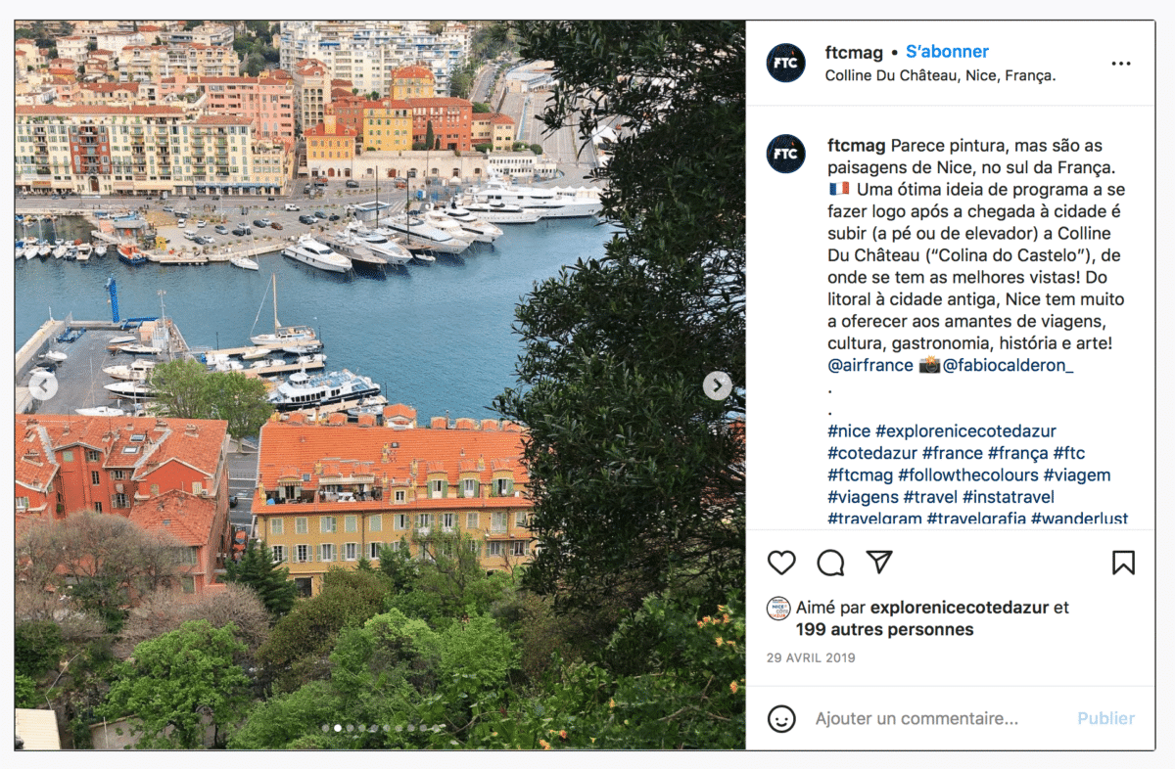Like the post with the heart icon
Image resolution: width=1175 pixels, height=769 pixels.
tap(781, 563)
